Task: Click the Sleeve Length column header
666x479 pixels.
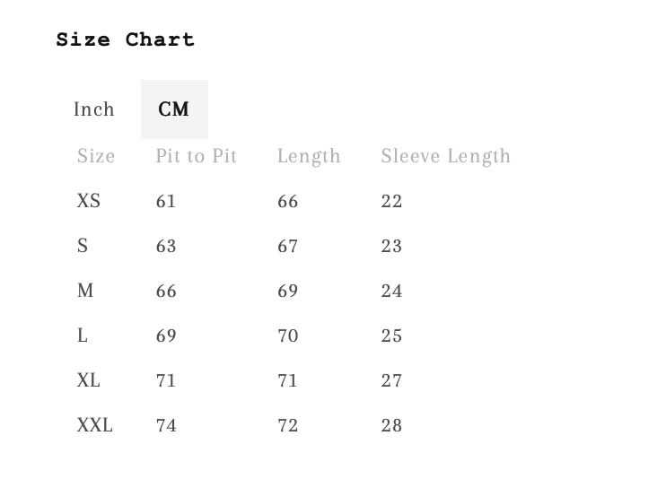Action: pyautogui.click(x=445, y=156)
